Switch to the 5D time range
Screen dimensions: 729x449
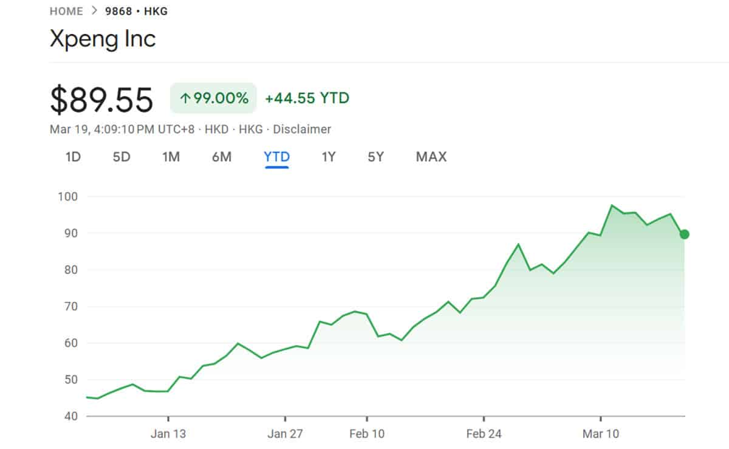coord(121,157)
